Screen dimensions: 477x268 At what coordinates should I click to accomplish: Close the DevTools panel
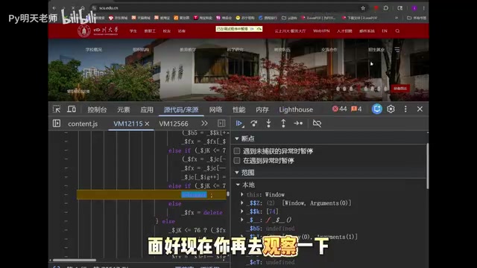click(420, 109)
